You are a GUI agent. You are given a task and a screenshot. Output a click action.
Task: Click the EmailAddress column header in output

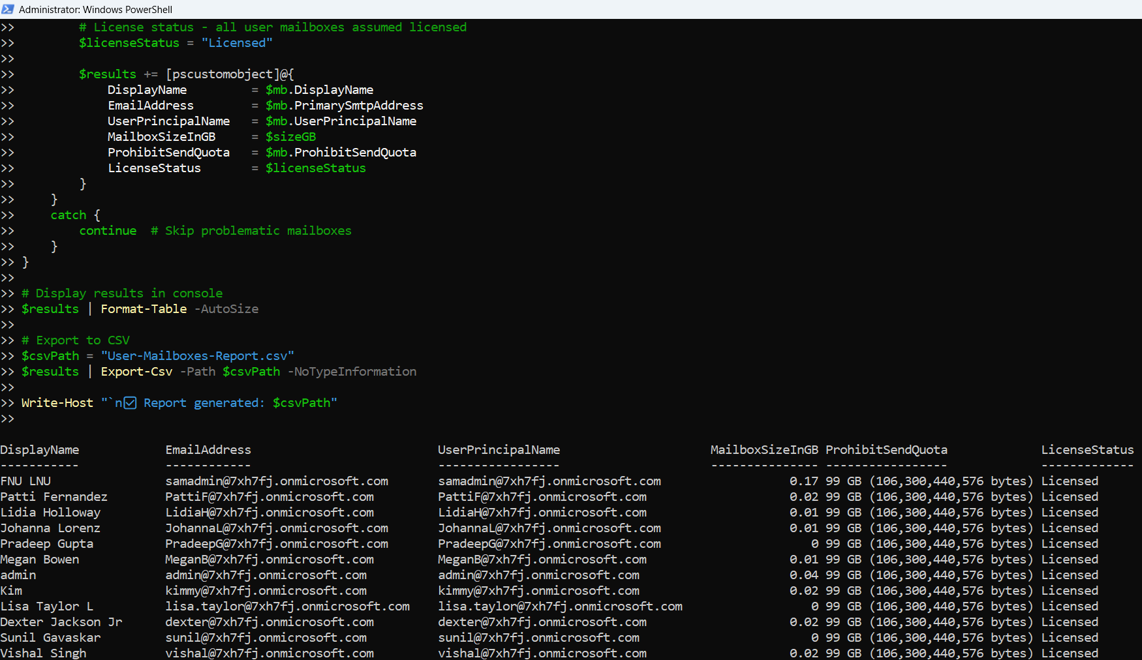pos(208,450)
